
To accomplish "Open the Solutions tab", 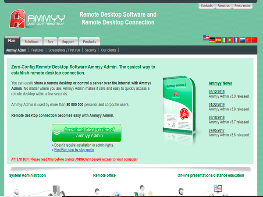I will tap(32, 42).
